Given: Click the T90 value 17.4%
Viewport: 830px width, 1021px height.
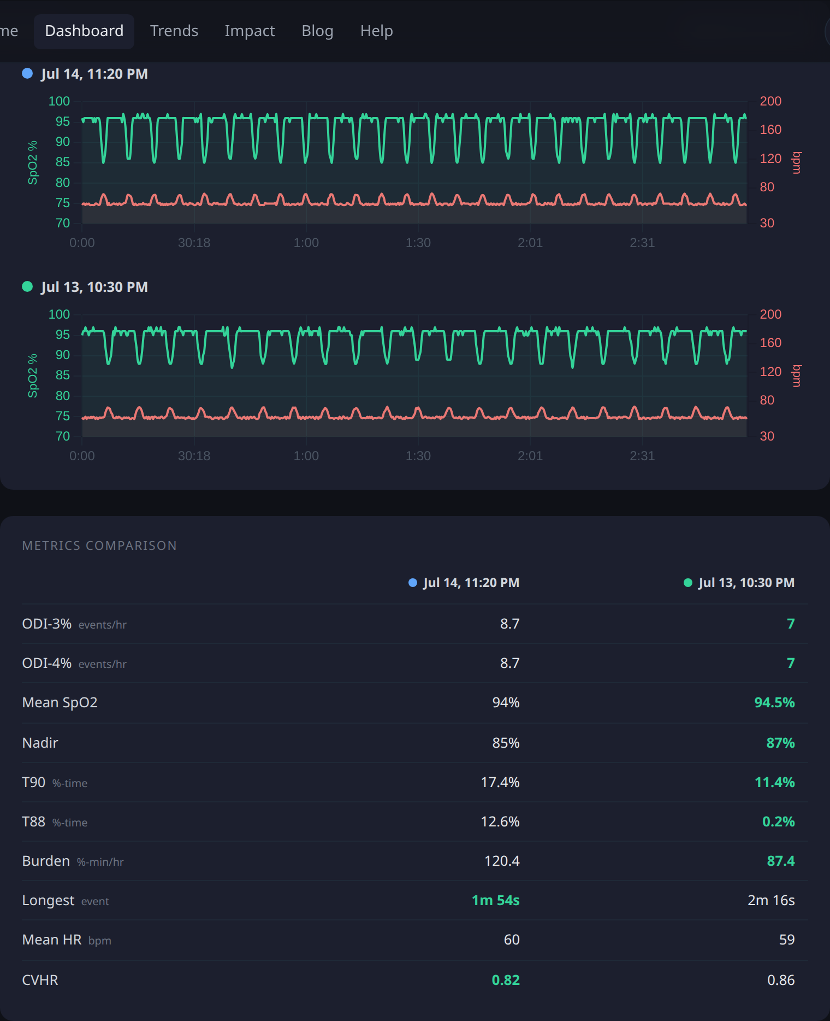Looking at the screenshot, I should pos(500,782).
